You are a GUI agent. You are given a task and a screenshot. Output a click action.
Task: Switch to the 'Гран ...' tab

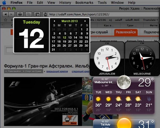pyautogui.click(x=132, y=25)
